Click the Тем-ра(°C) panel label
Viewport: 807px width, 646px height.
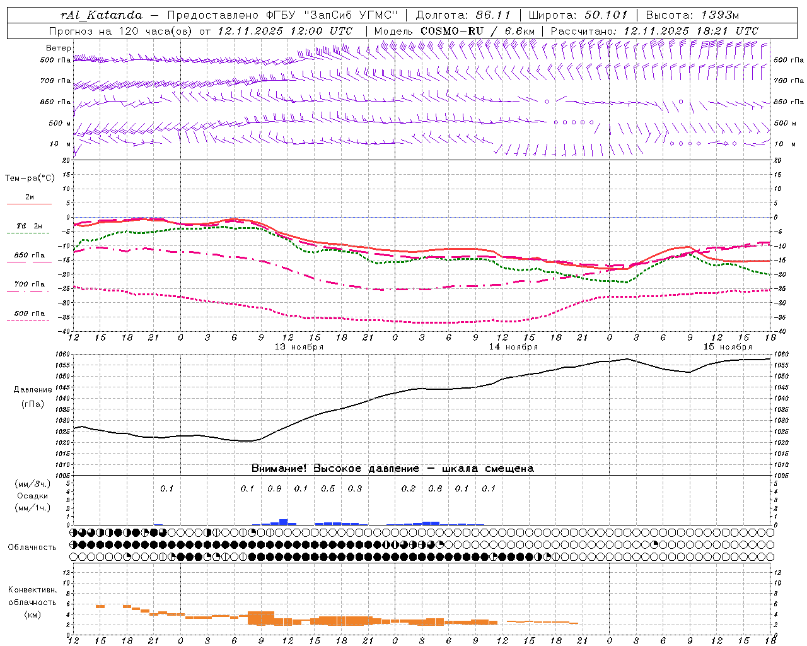pos(30,179)
